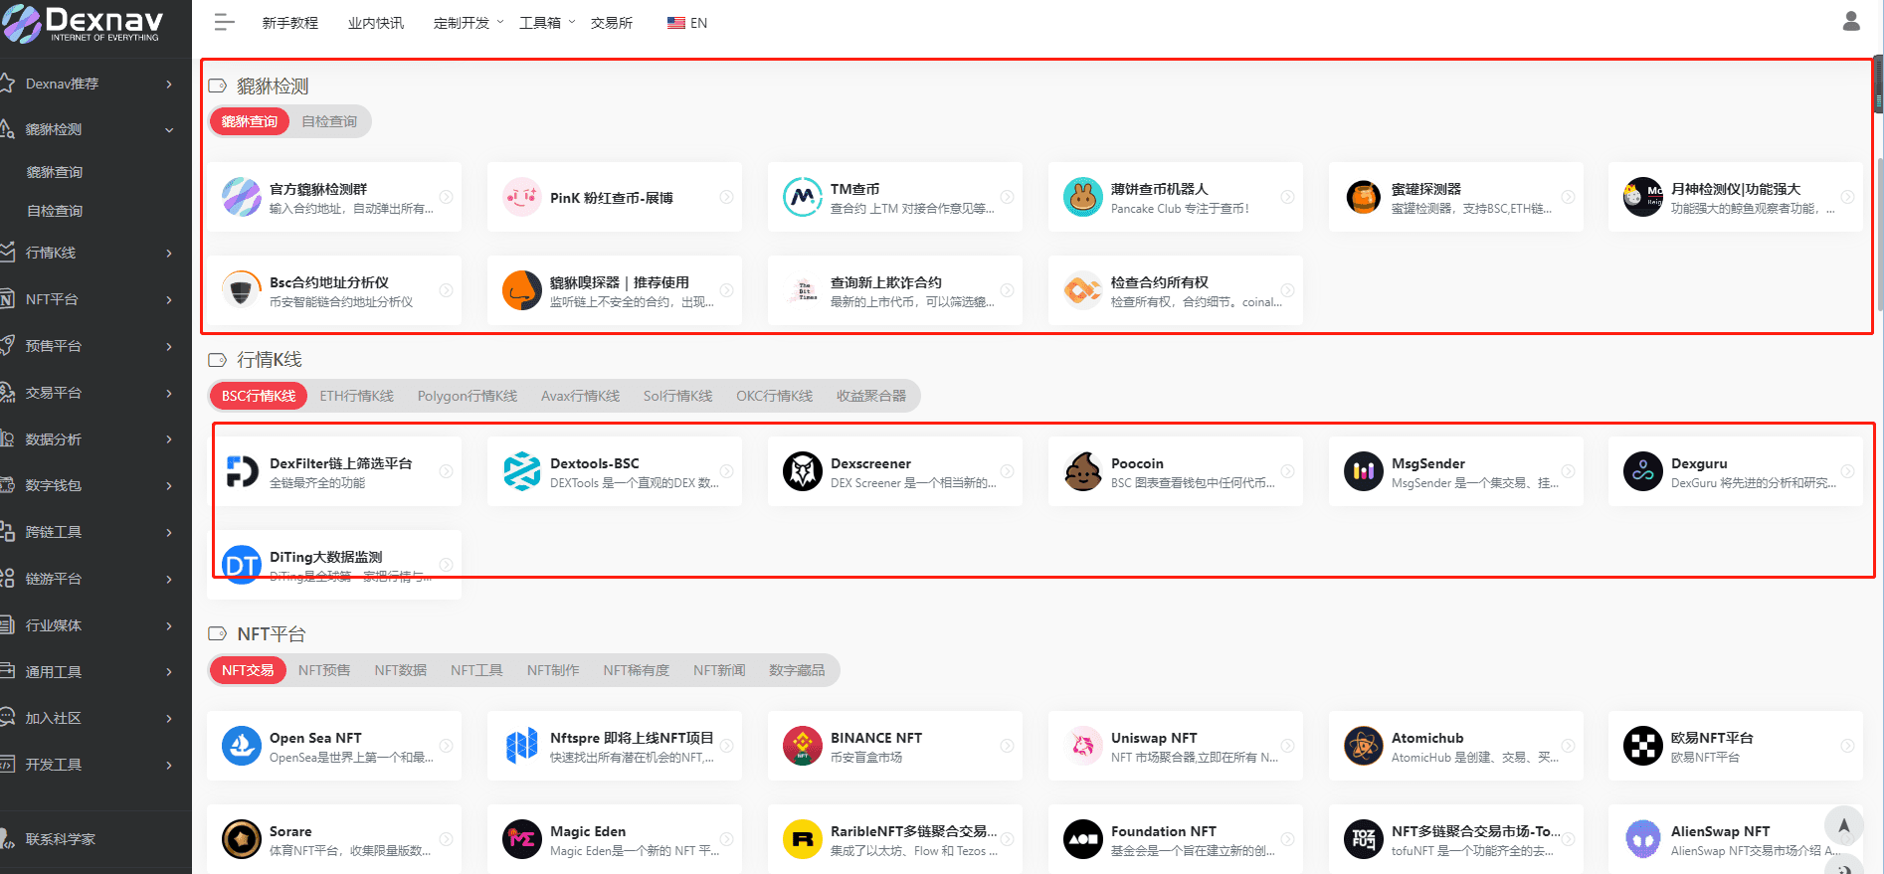Select the 貔貅查询 active tab
1884x874 pixels.
point(250,121)
